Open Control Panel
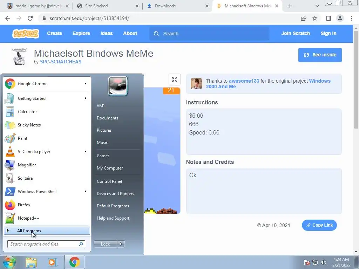359x269 pixels. coord(109,181)
